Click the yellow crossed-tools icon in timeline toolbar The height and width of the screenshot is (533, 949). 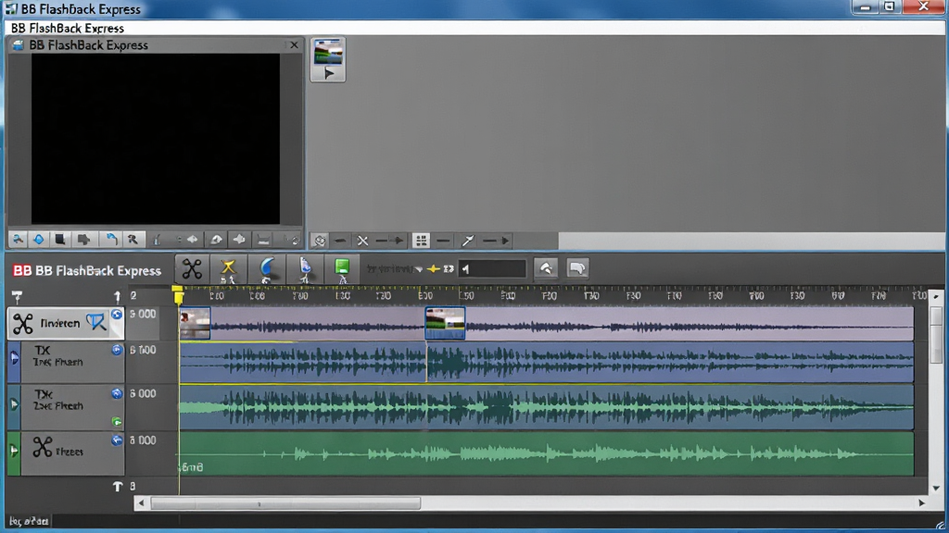click(x=228, y=269)
